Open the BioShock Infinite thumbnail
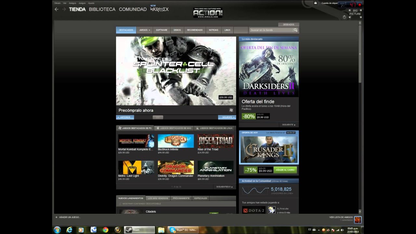Image resolution: width=416 pixels, height=234 pixels. pos(176,141)
